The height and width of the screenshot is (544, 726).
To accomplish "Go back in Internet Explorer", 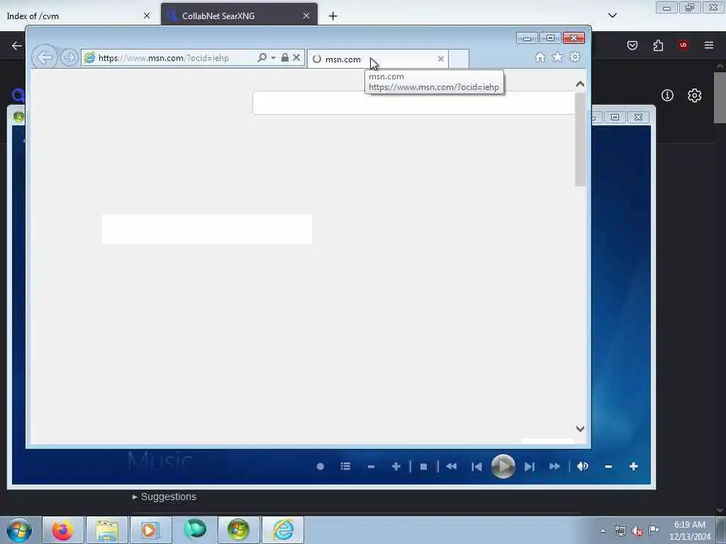I will click(45, 57).
